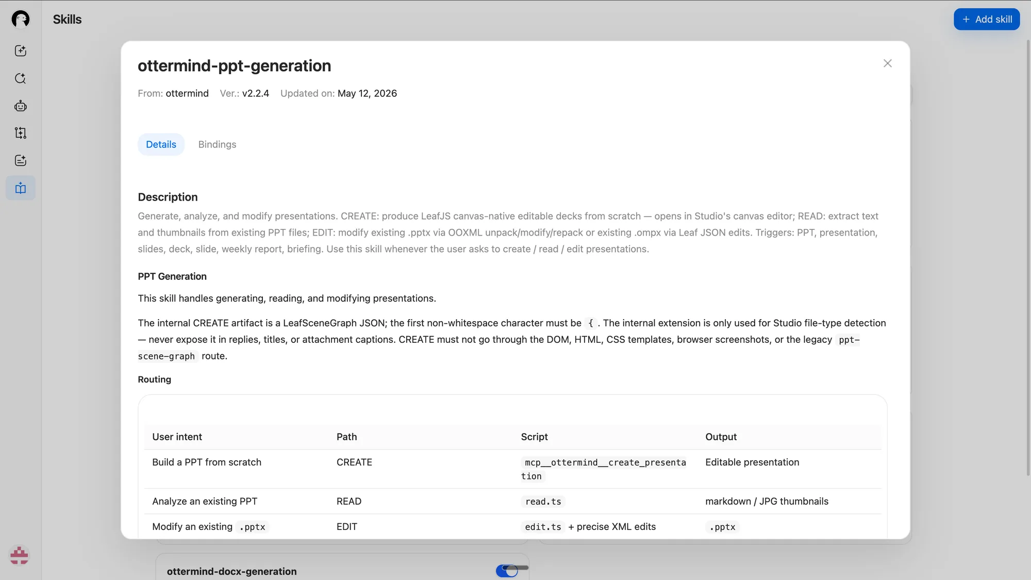The image size is (1031, 580).
Task: Click the 'Script' column header
Action: tap(534, 437)
